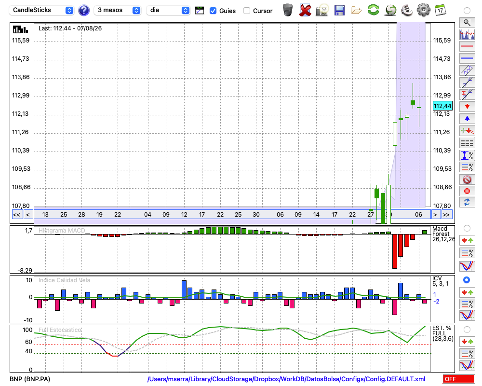The height and width of the screenshot is (386, 482).
Task: Take a chart snapshot with camera icon
Action: (322, 10)
